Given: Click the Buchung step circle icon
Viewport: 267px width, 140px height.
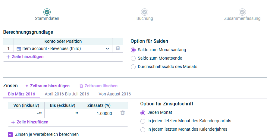Looking at the screenshot, I should point(145,12).
